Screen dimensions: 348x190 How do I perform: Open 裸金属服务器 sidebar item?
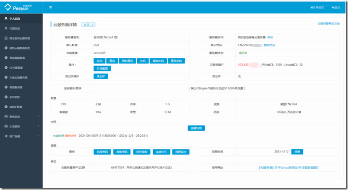pyautogui.click(x=21, y=58)
